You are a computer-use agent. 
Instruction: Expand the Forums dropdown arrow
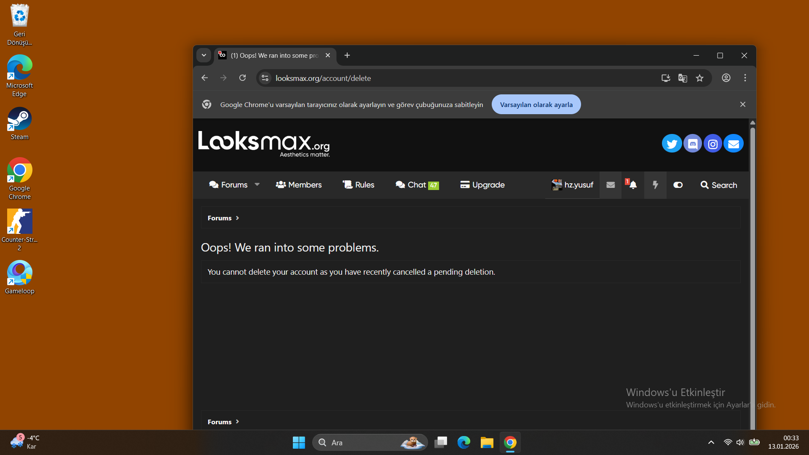257,185
